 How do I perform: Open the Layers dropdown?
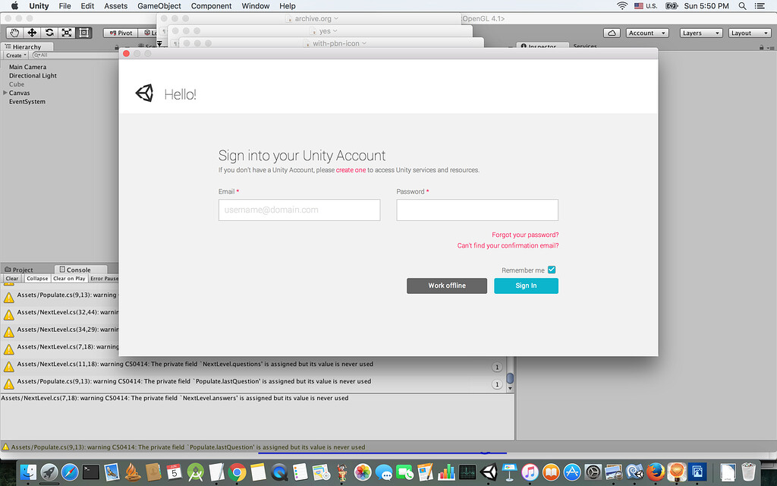point(700,33)
